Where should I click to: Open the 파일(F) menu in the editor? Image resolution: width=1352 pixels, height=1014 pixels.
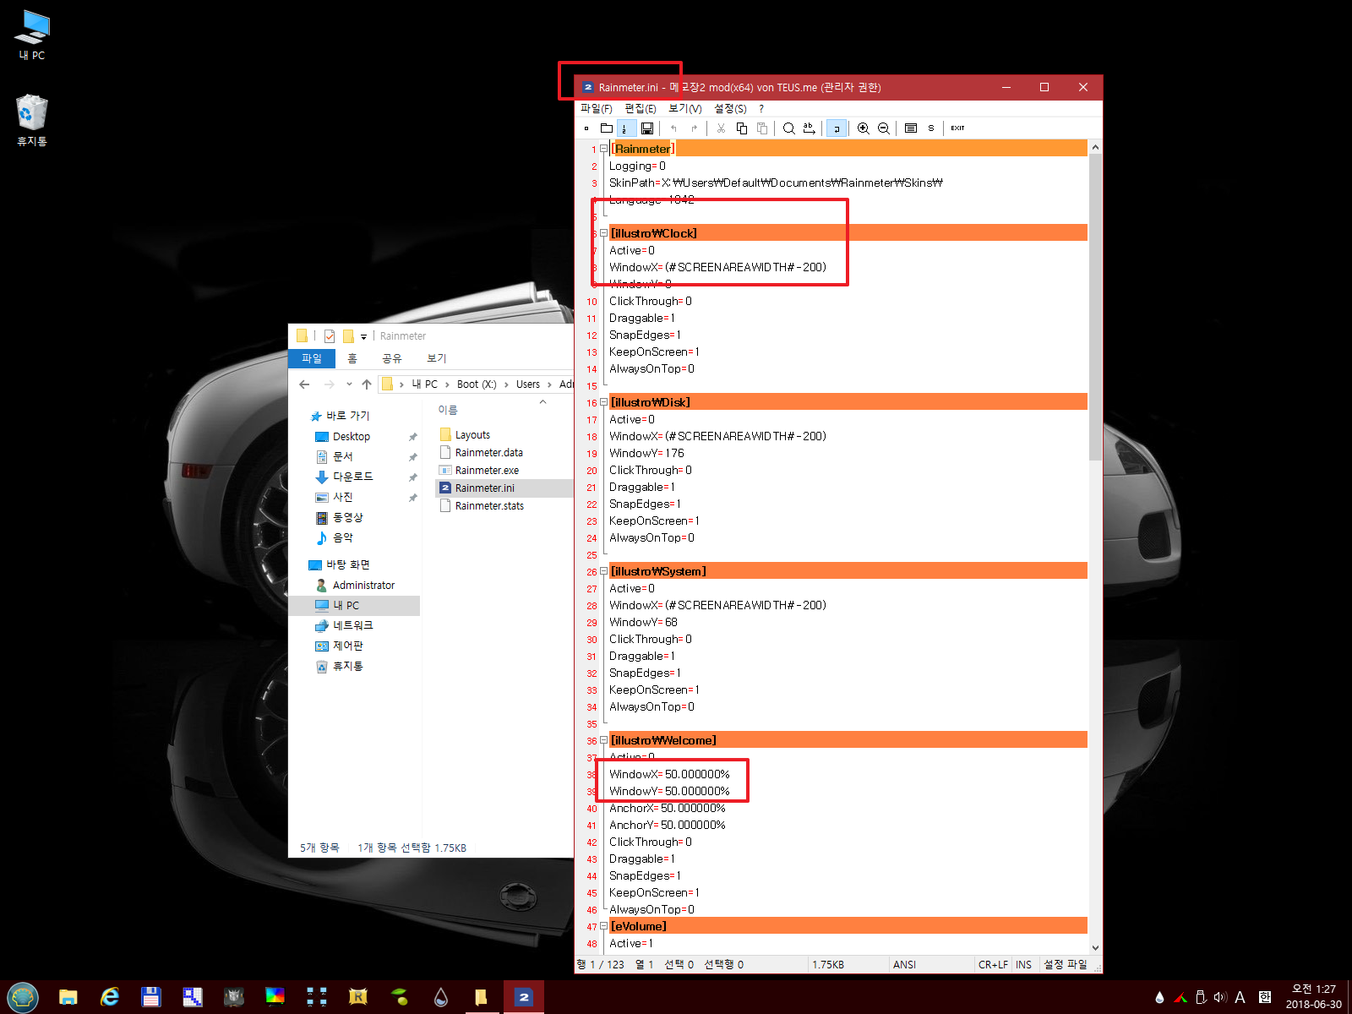coord(597,109)
